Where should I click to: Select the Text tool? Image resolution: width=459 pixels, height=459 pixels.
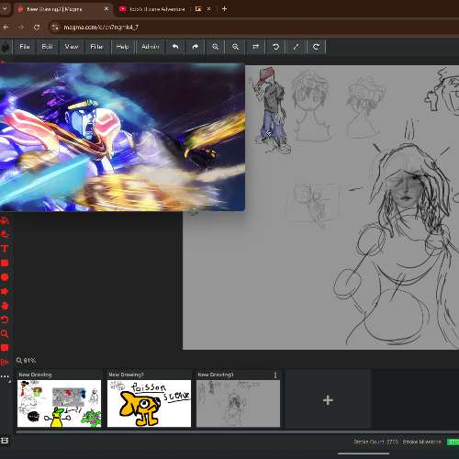coord(5,249)
